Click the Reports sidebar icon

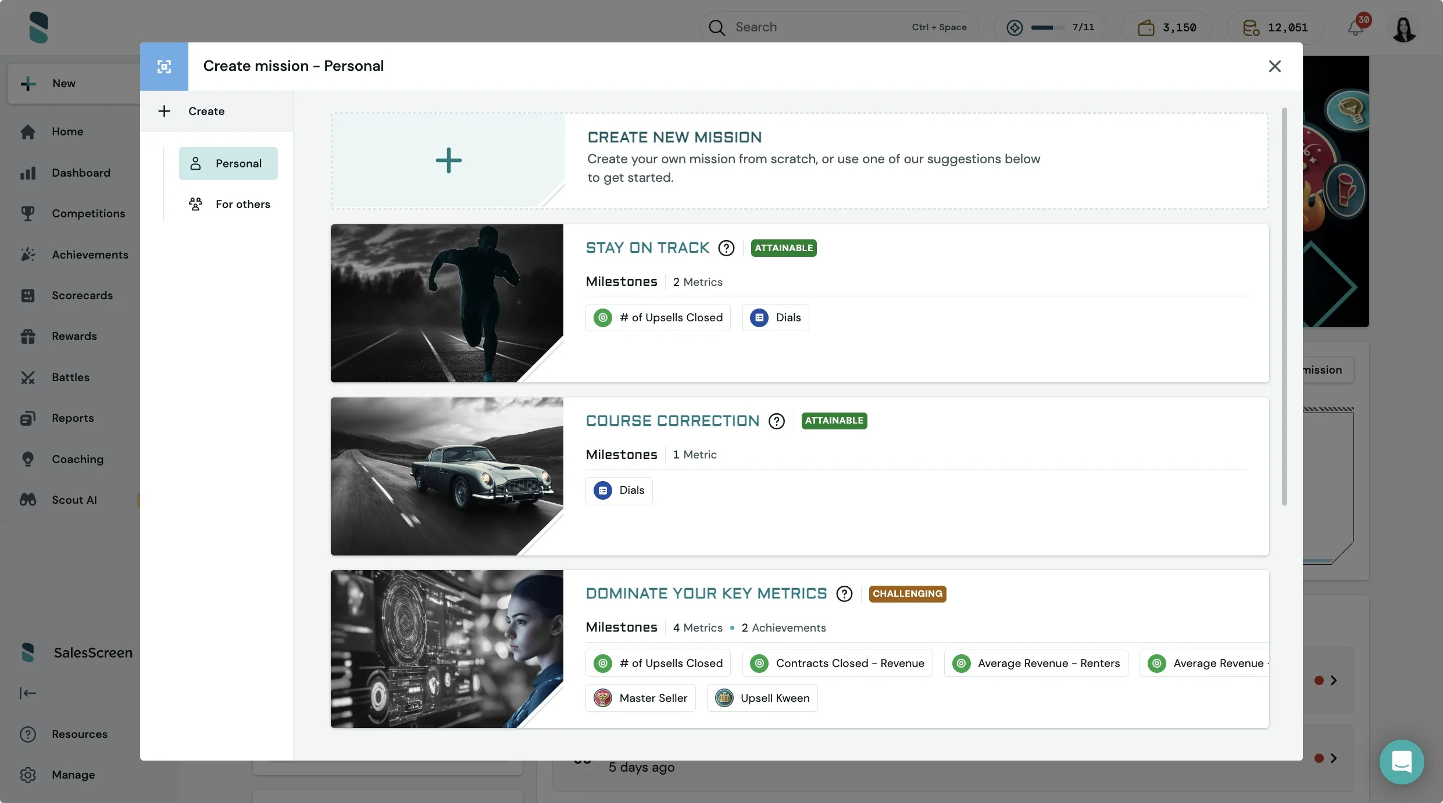tap(28, 418)
